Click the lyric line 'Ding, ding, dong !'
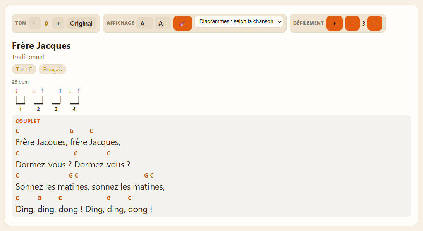 [84, 209]
